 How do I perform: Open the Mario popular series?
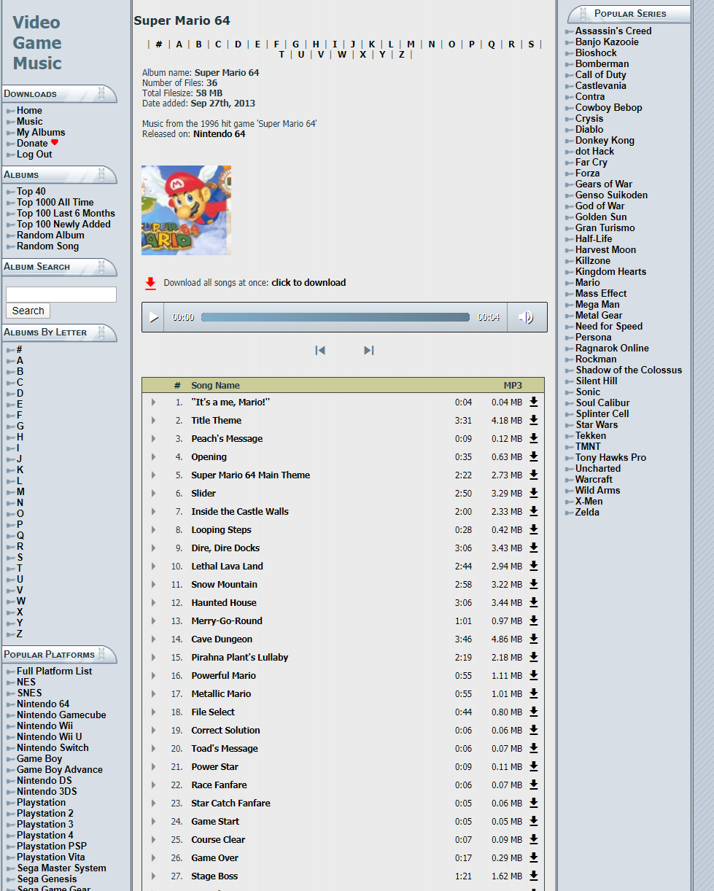click(588, 283)
